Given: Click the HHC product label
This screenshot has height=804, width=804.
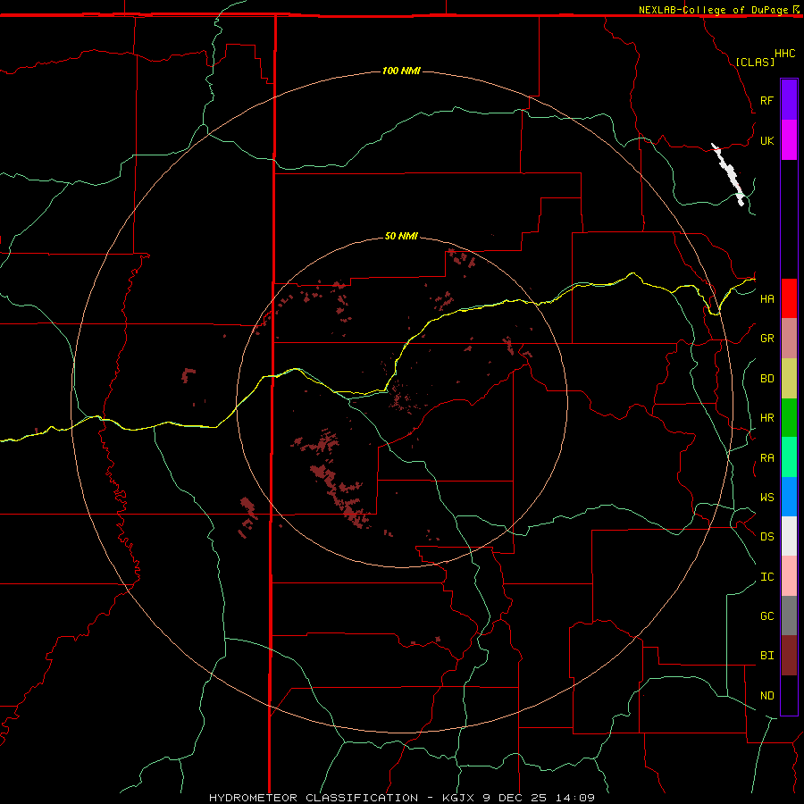Looking at the screenshot, I should [x=785, y=54].
